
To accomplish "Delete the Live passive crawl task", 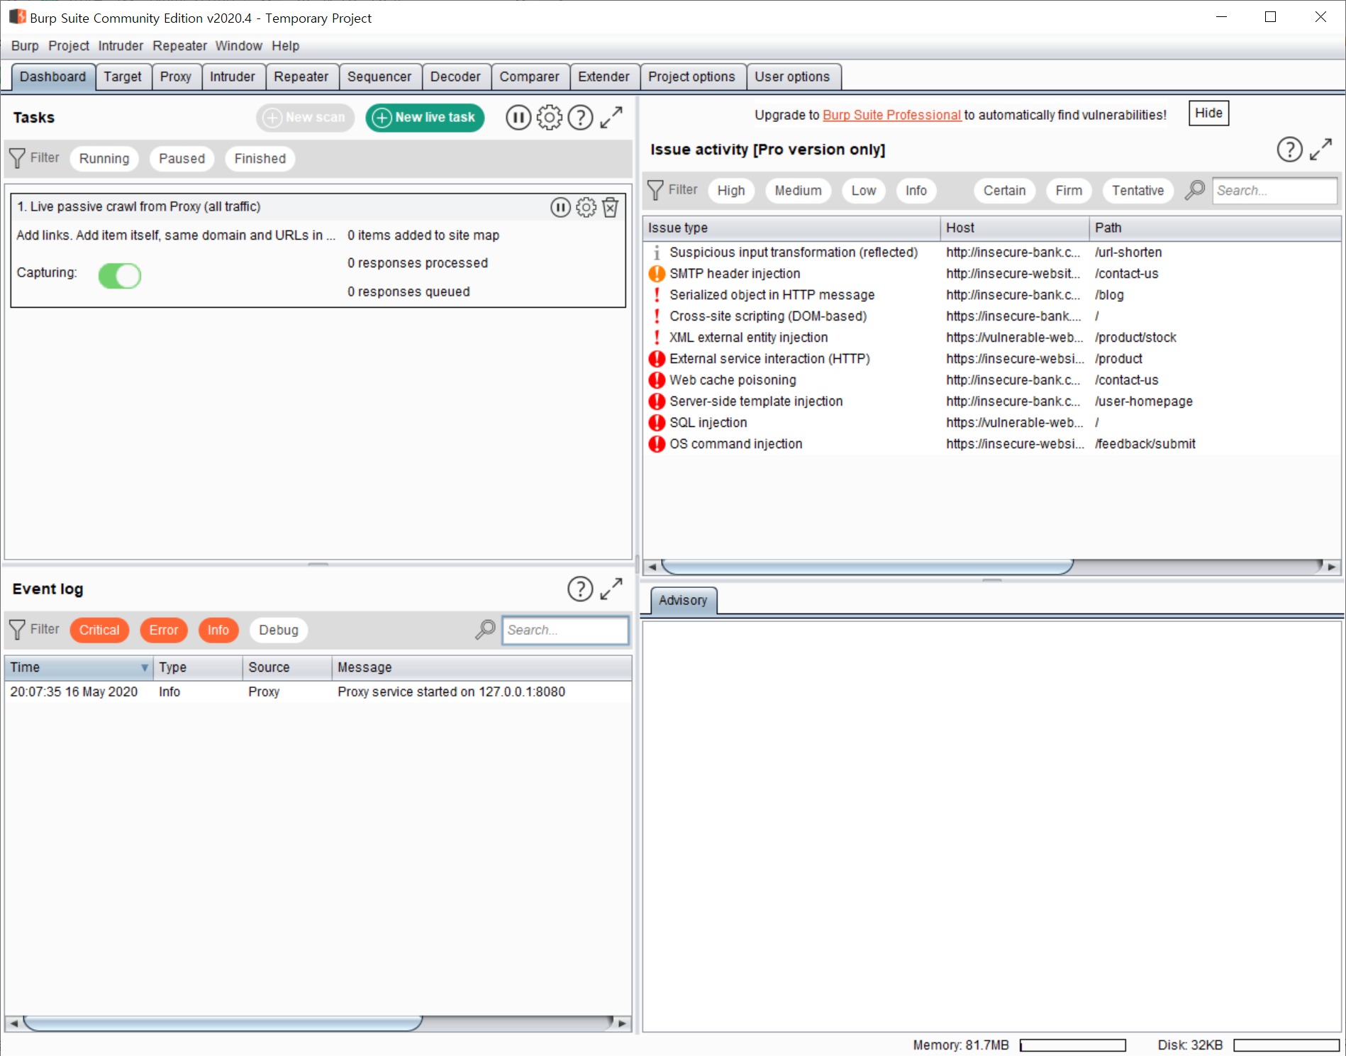I will pos(610,207).
